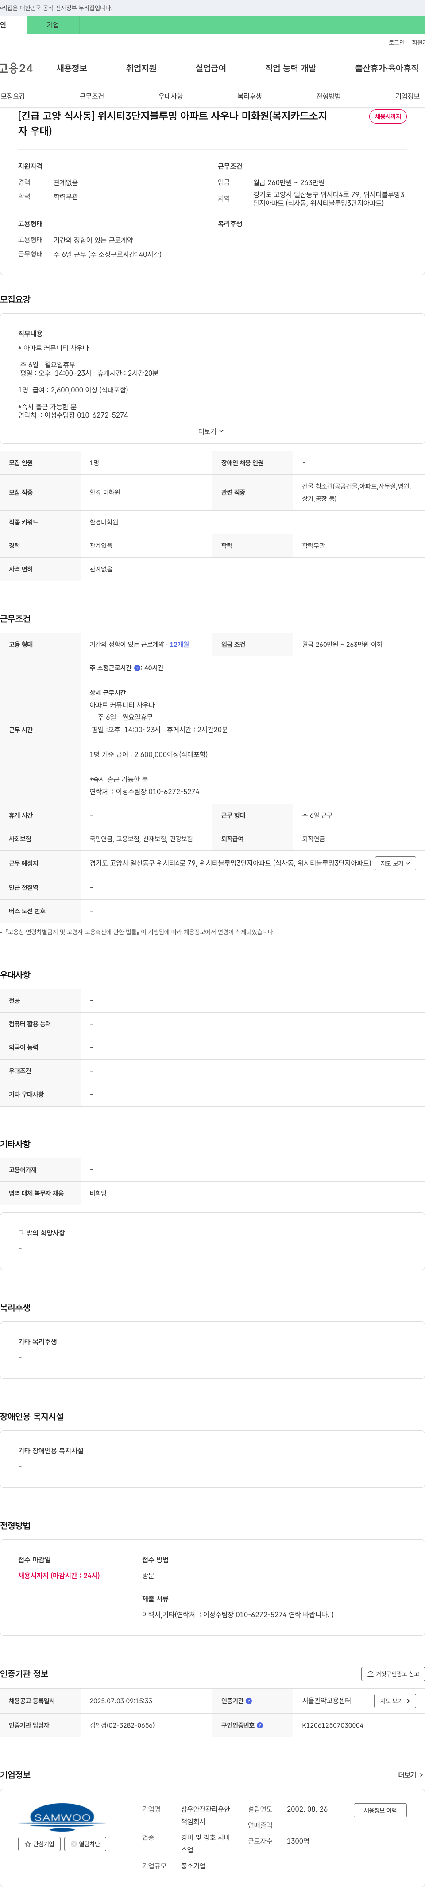This screenshot has height=1887, width=425.
Task: Jump to the 근무조건 section tab
Action: tap(92, 96)
